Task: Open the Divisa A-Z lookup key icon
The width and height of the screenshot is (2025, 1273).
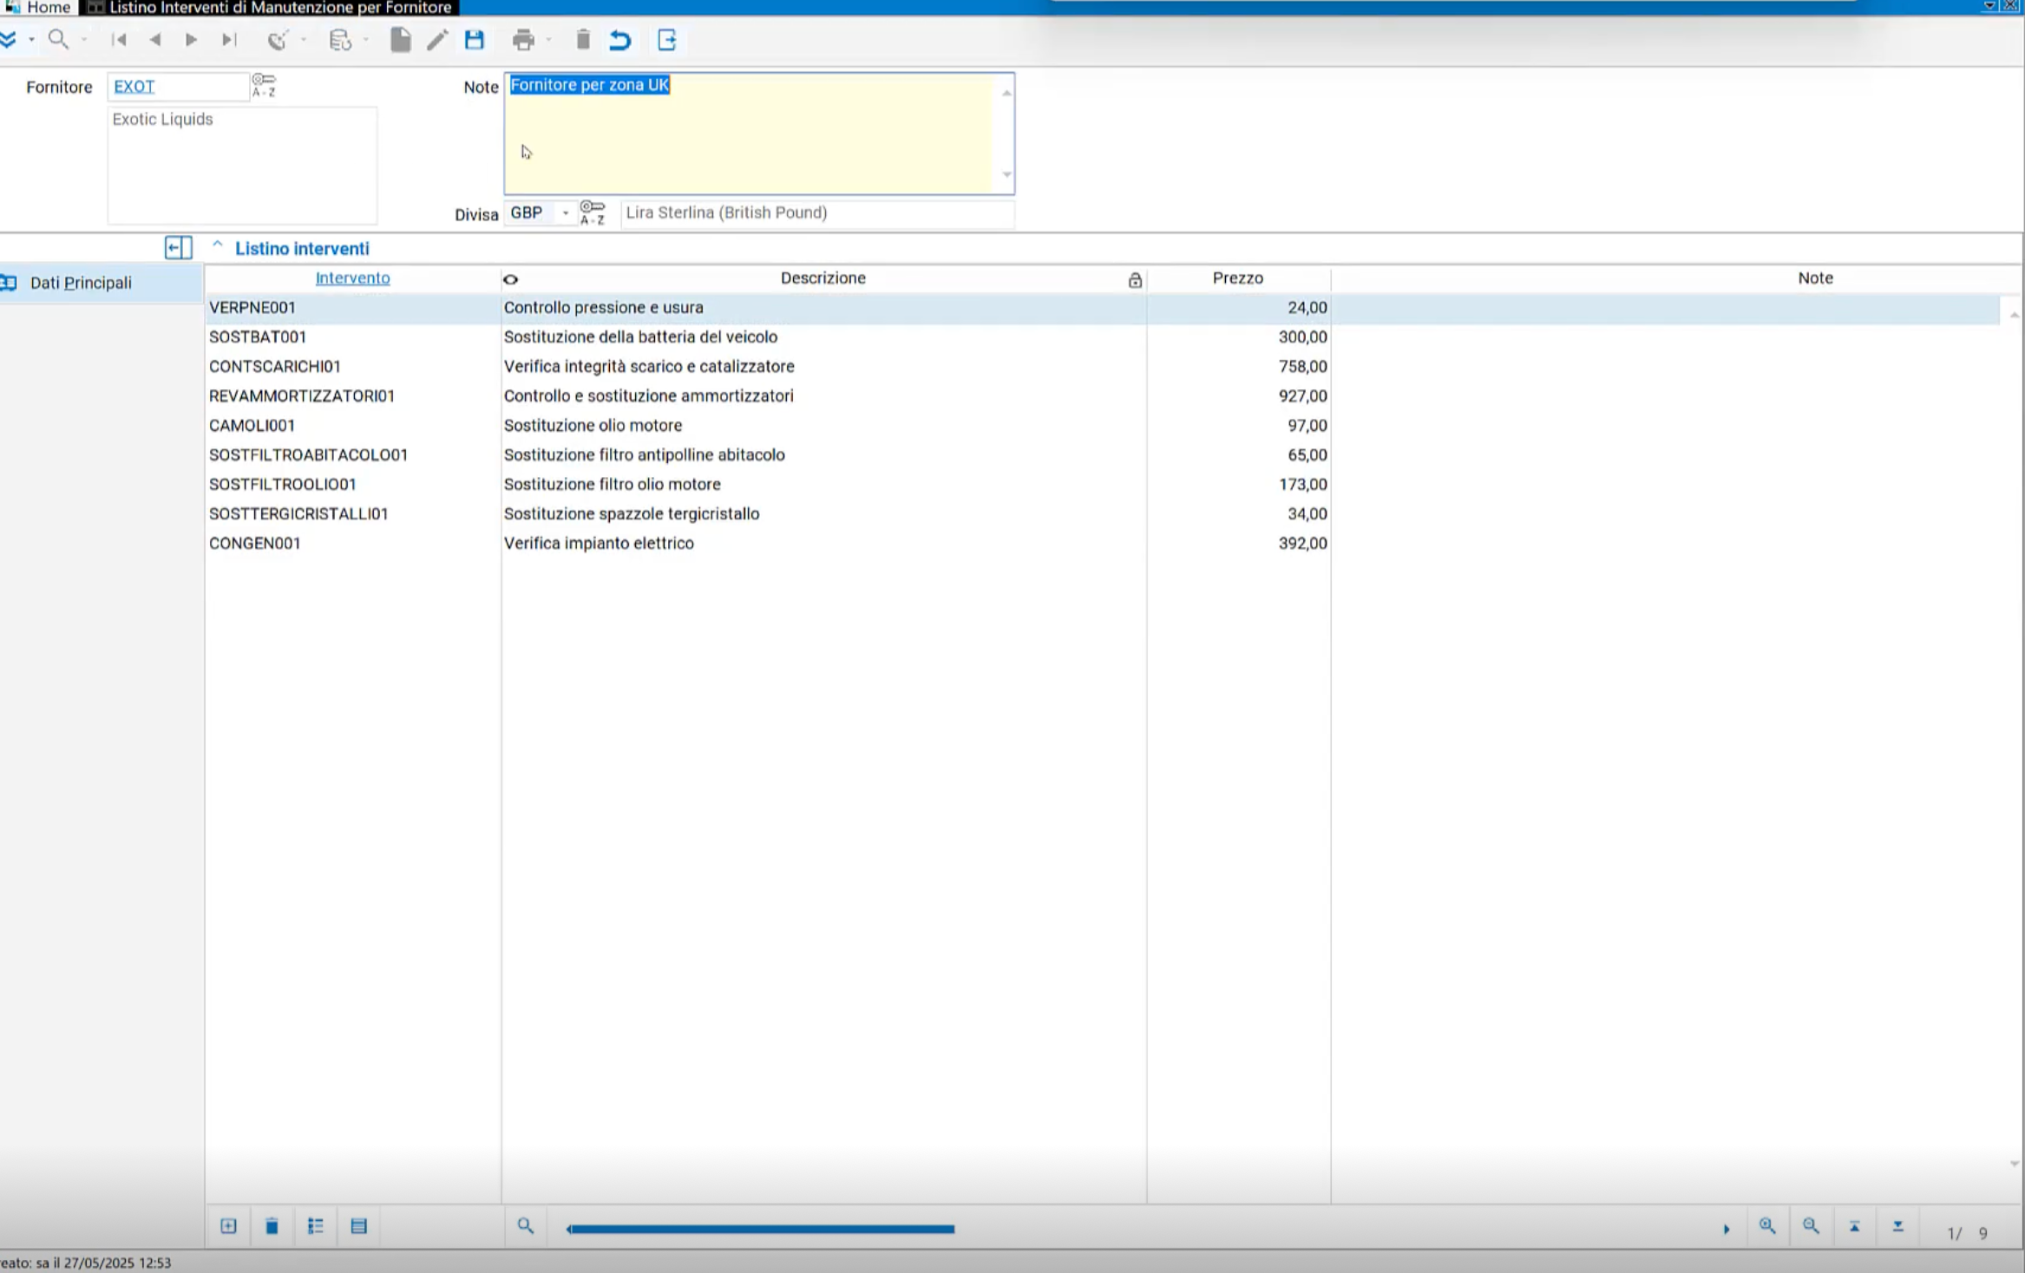Action: pos(593,212)
